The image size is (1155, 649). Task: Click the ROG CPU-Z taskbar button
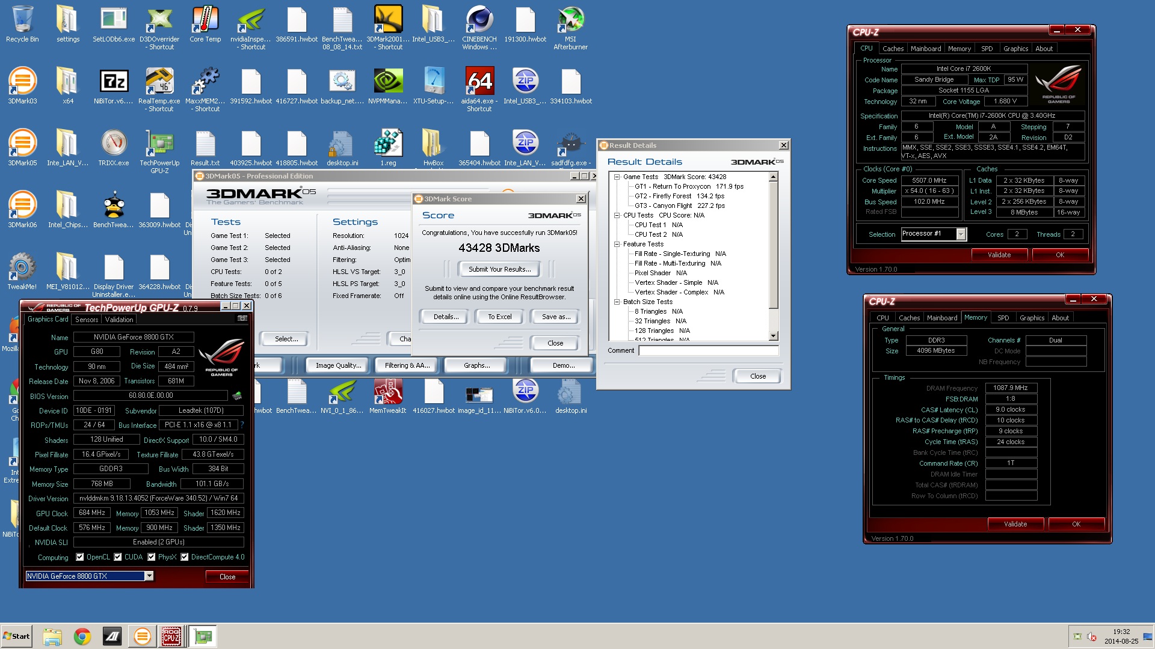click(171, 636)
